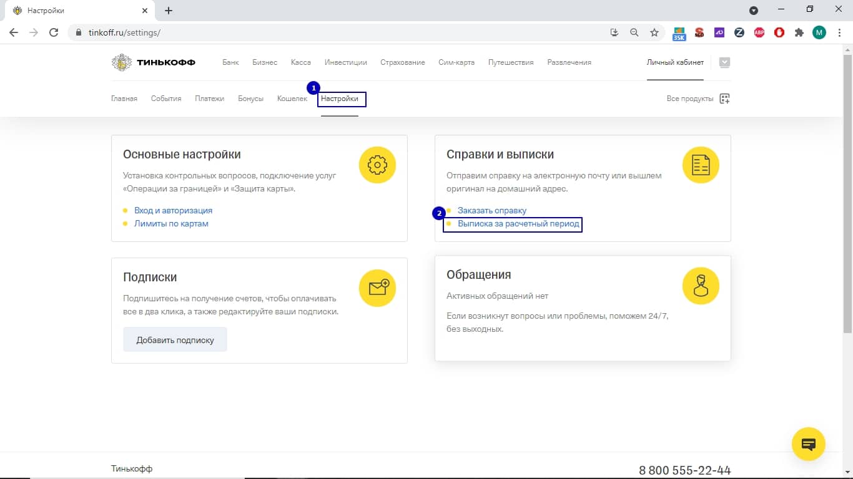Click the purple extension icon

pyautogui.click(x=719, y=32)
